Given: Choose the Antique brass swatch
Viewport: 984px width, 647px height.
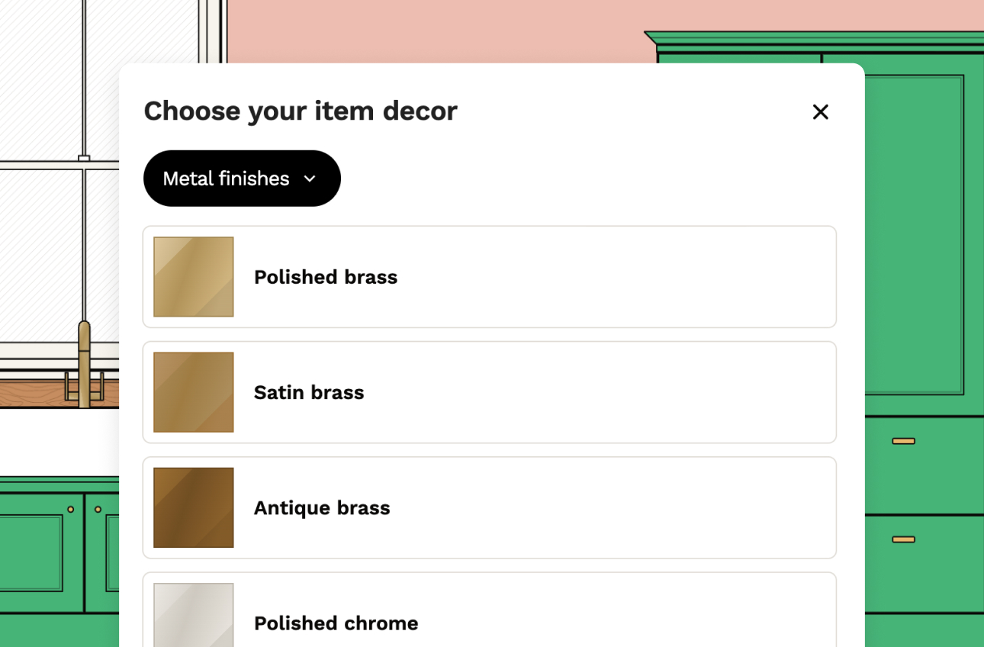Looking at the screenshot, I should click(194, 507).
